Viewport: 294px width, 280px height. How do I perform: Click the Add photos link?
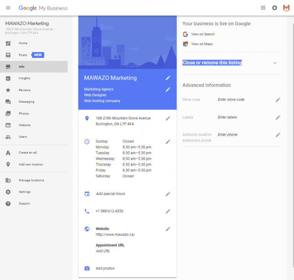[105, 269]
